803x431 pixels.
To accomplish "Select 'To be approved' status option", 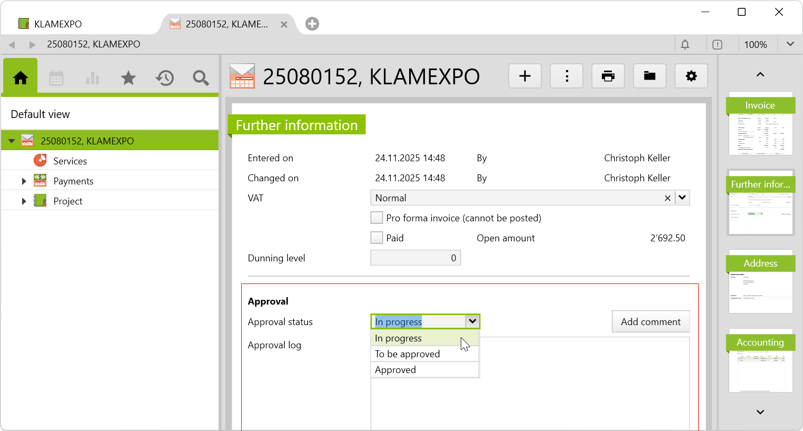I will [x=407, y=354].
